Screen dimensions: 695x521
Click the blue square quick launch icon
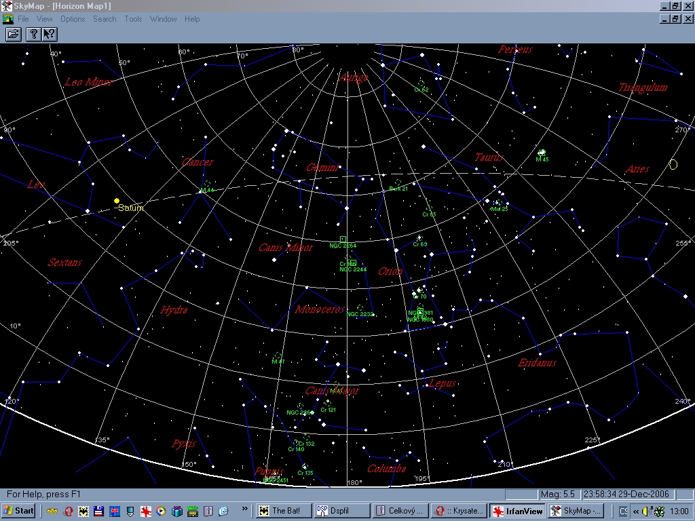[x=114, y=512]
